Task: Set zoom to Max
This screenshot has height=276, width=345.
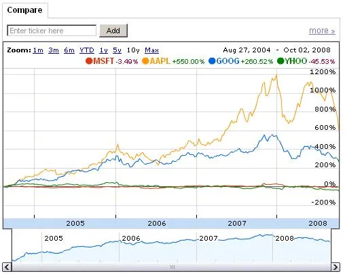Action: coord(151,50)
